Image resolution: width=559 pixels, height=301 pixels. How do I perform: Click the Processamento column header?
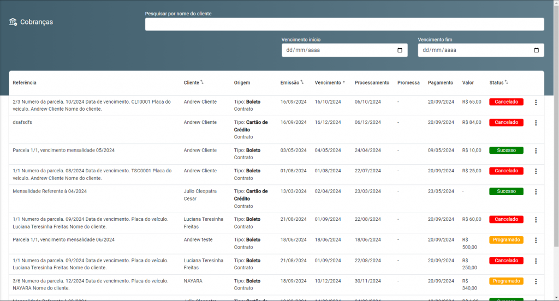[x=372, y=83]
